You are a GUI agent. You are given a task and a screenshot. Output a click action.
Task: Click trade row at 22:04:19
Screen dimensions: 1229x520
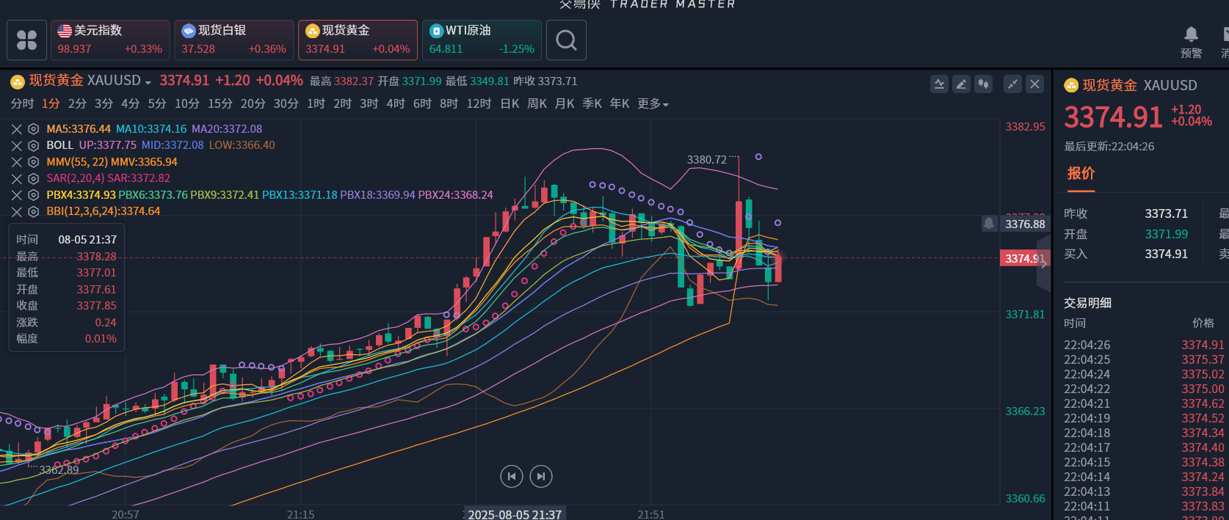click(x=1144, y=418)
